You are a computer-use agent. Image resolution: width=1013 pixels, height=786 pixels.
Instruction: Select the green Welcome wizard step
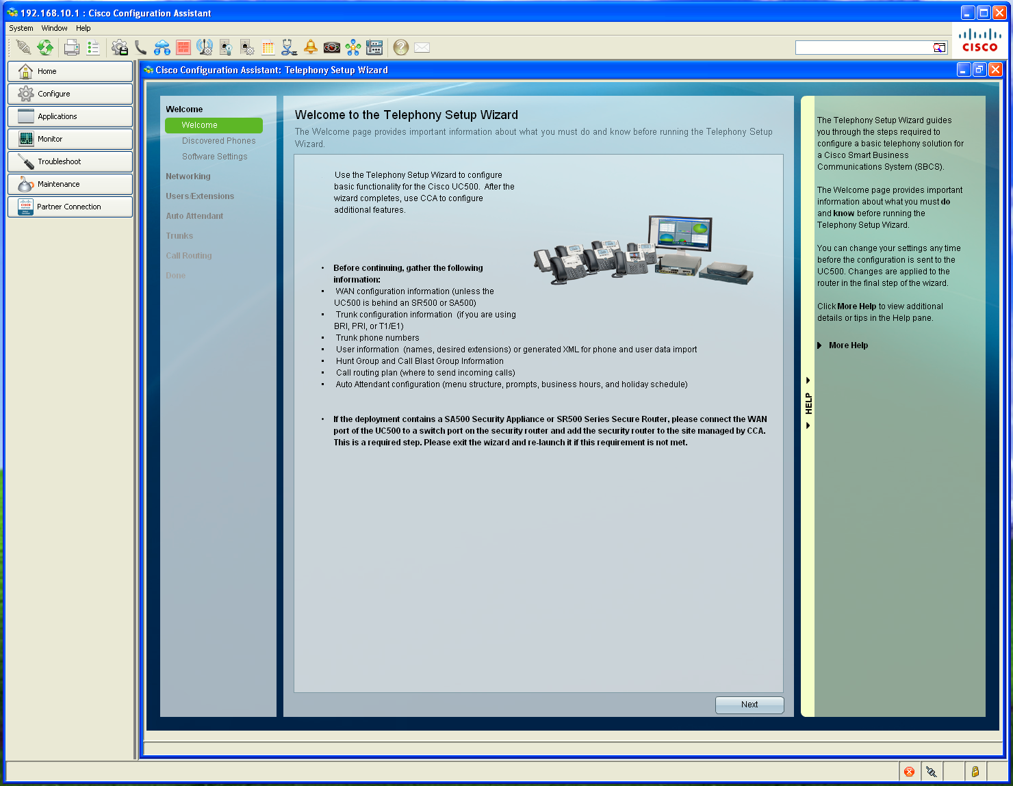[x=214, y=125]
